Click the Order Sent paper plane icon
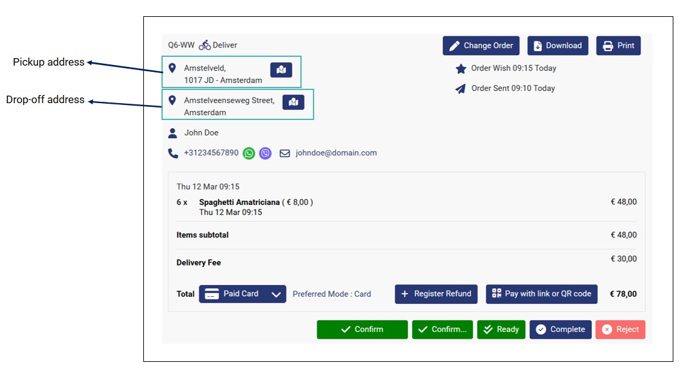The image size is (684, 375). [x=461, y=89]
